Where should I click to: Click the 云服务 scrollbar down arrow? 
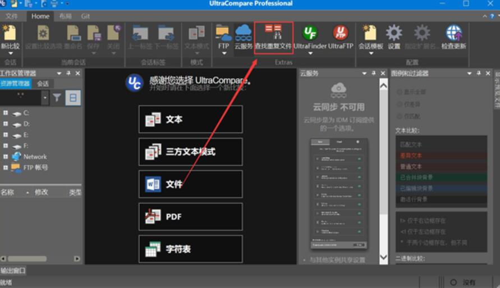point(384,257)
